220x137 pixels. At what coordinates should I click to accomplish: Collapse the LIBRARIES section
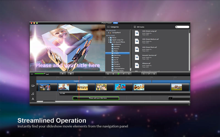coord(107,30)
